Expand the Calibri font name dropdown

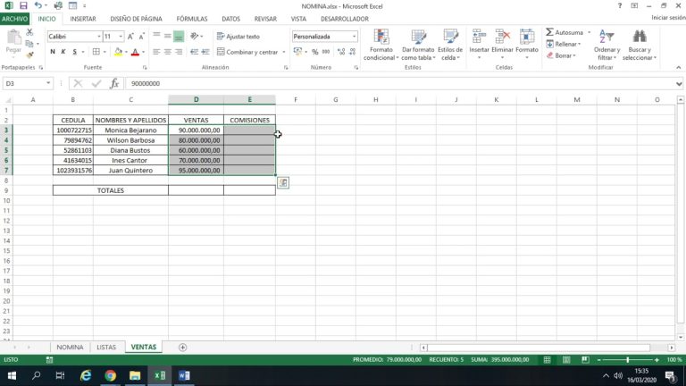[x=97, y=37]
